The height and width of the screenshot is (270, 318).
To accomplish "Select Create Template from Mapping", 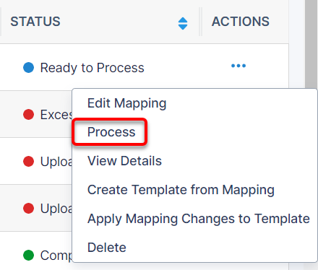I will pyautogui.click(x=181, y=190).
